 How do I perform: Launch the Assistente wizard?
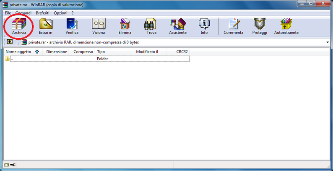click(178, 26)
